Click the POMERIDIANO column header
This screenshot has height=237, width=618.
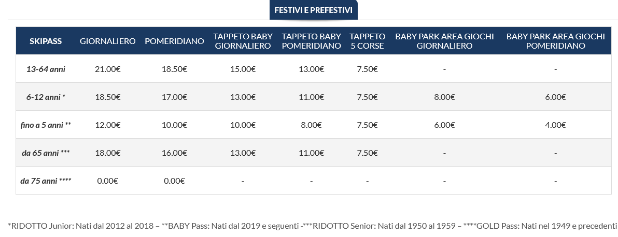coord(174,41)
